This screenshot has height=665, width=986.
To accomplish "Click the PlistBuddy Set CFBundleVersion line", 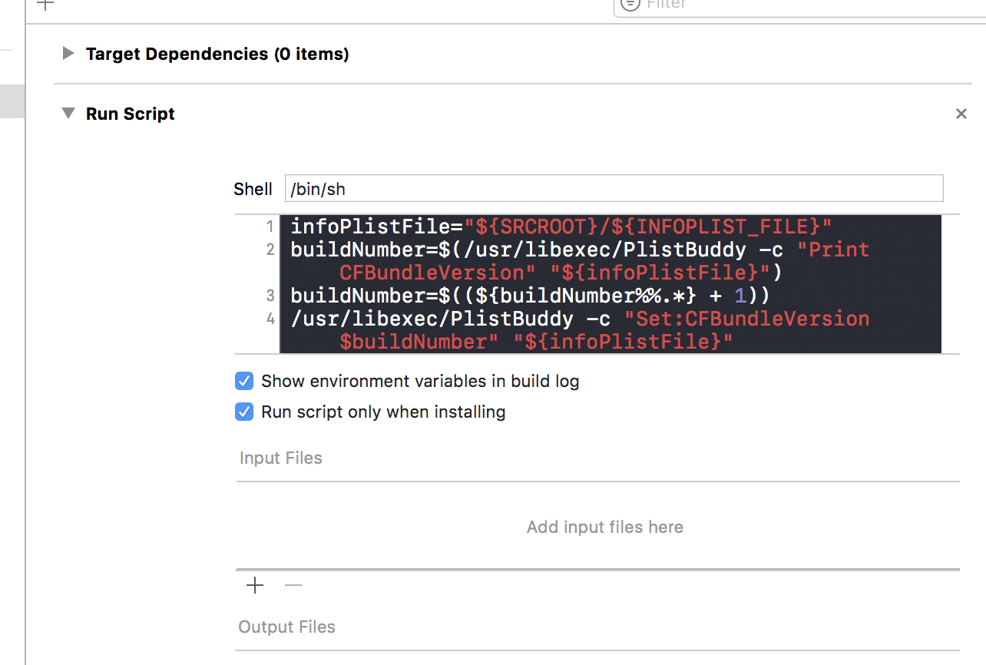I will tap(538, 318).
